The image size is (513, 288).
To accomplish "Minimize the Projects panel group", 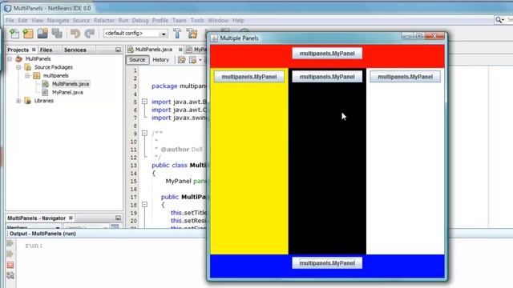I will tap(118, 50).
